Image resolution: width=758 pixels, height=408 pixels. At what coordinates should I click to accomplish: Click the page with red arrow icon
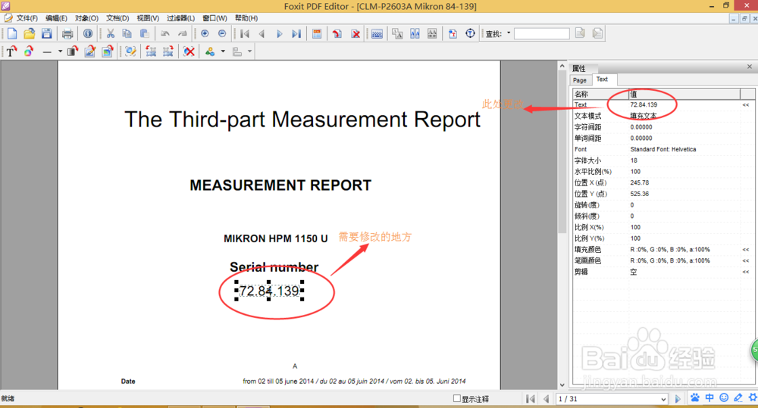(x=337, y=34)
